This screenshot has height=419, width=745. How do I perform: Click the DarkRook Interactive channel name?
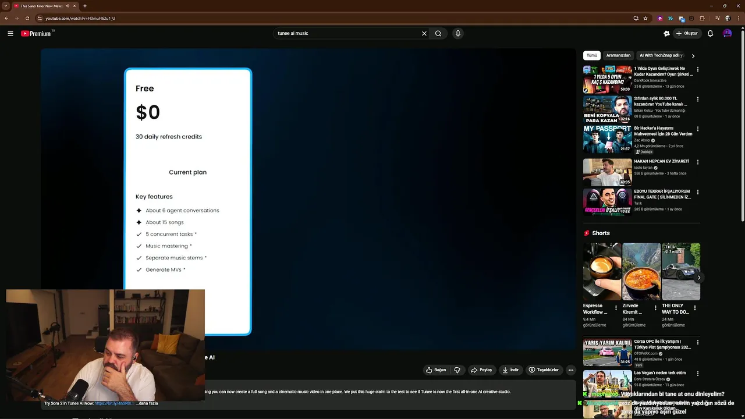click(650, 80)
